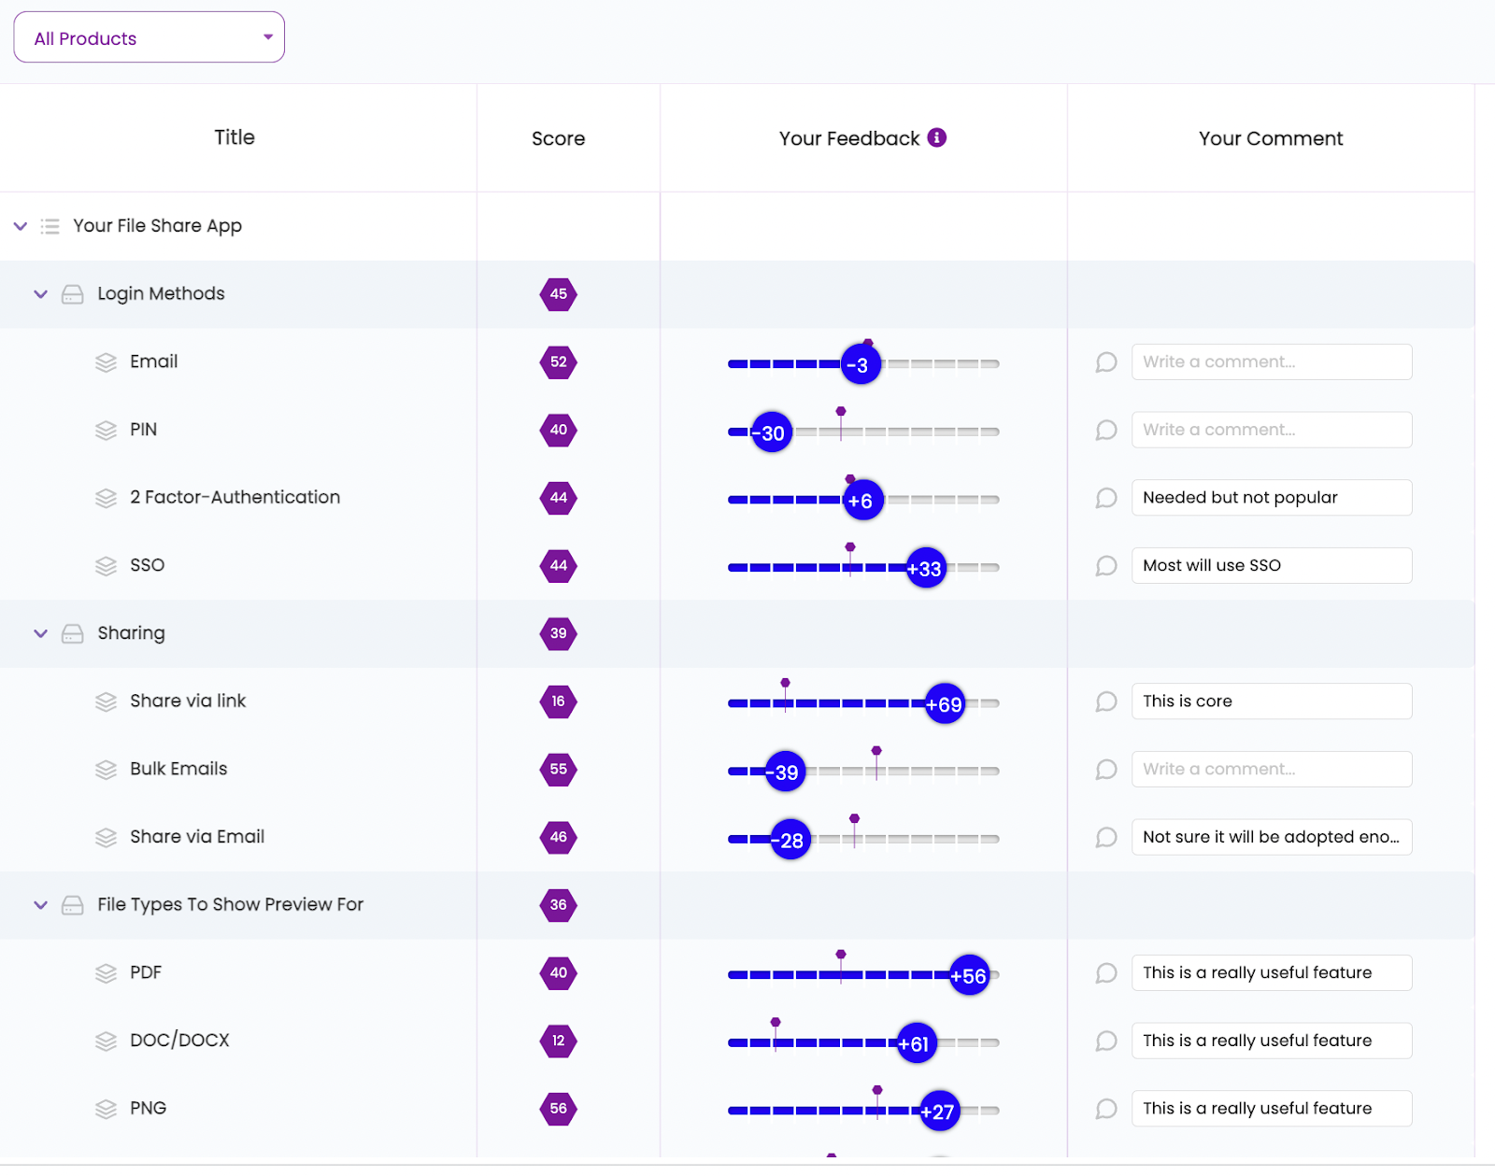This screenshot has width=1495, height=1176.
Task: Select the layers icon next to PIN
Action: [104, 431]
